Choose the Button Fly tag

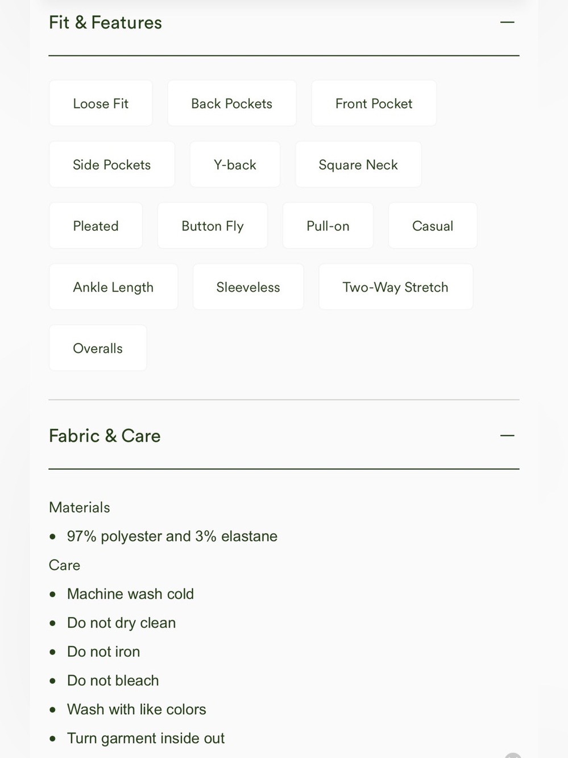(212, 226)
